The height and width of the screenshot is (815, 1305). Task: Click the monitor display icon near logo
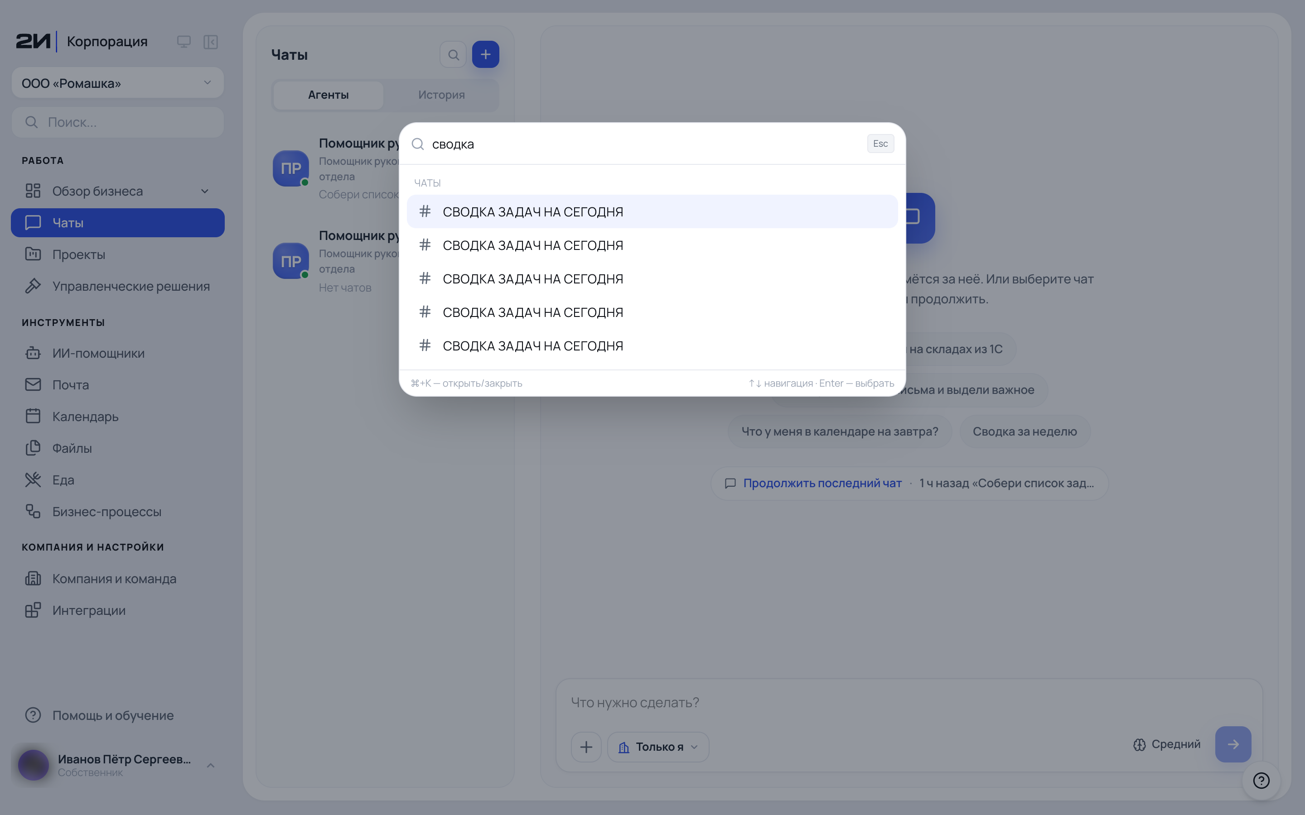point(184,42)
